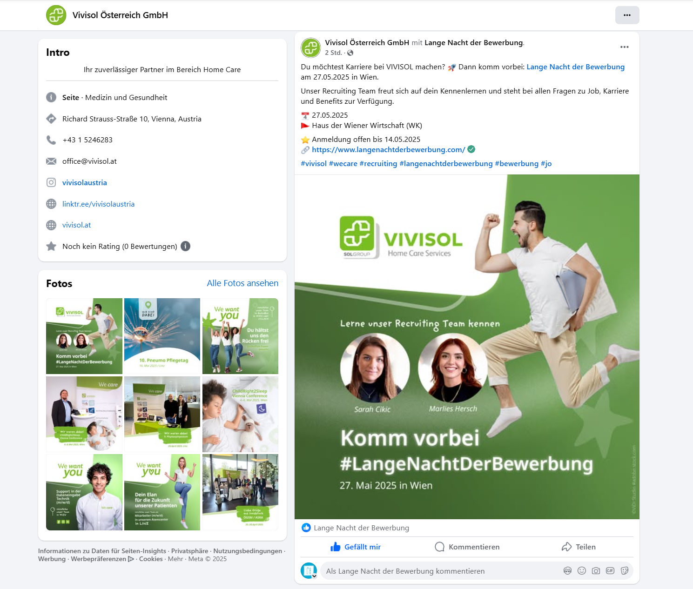Click the globe icon beside vivisol.at
The height and width of the screenshot is (589, 693).
coord(51,225)
